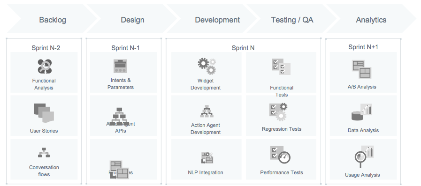
Task: Click the Sprint N-2 column title
Action: coord(46,48)
